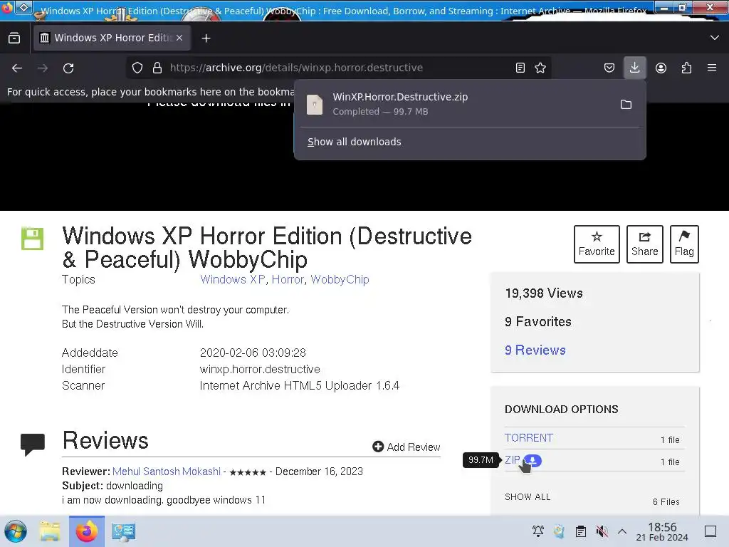Show downloaded file in folder
Image resolution: width=729 pixels, height=547 pixels.
626,104
